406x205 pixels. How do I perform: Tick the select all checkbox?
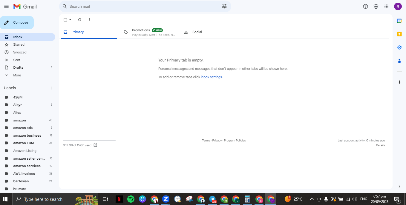coord(65,20)
